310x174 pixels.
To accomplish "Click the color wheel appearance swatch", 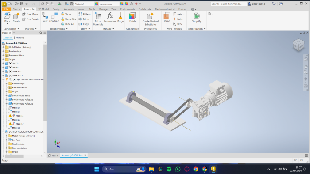I will 97,4.
